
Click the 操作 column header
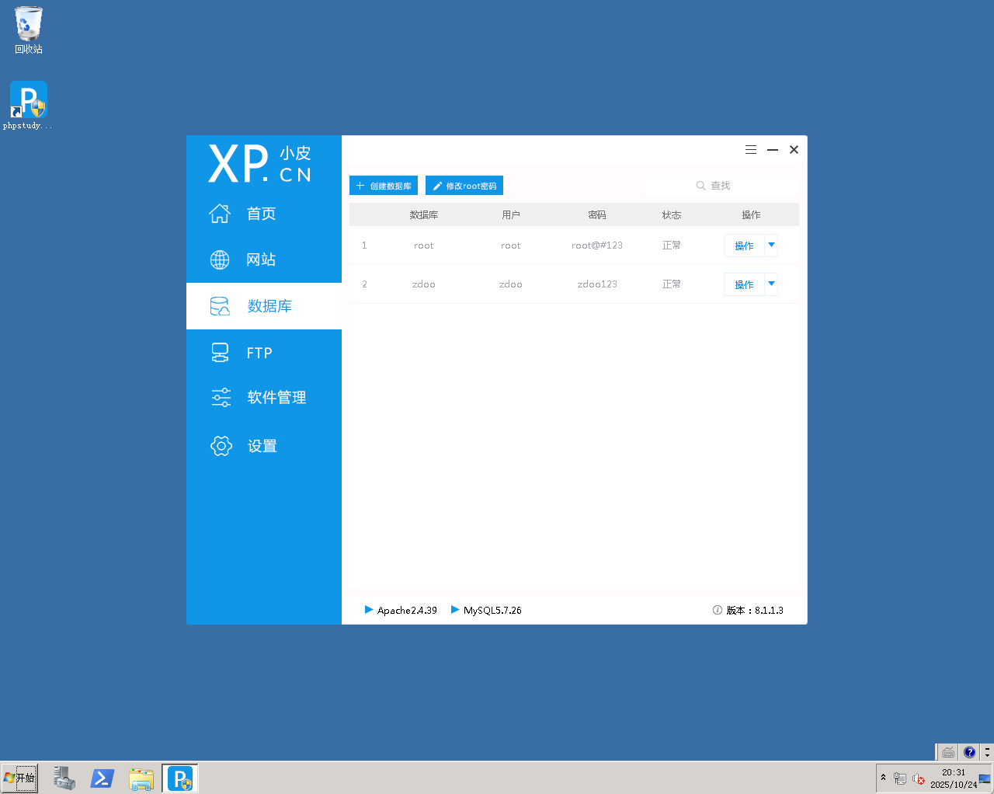pyautogui.click(x=751, y=215)
